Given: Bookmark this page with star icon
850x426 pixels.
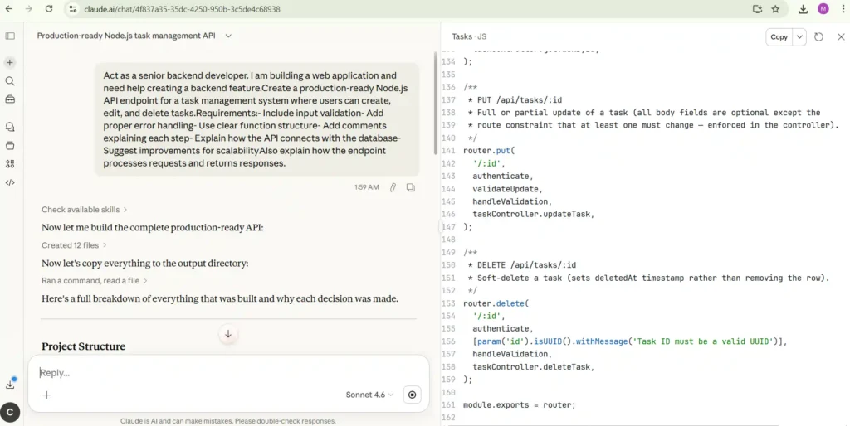Looking at the screenshot, I should point(776,8).
